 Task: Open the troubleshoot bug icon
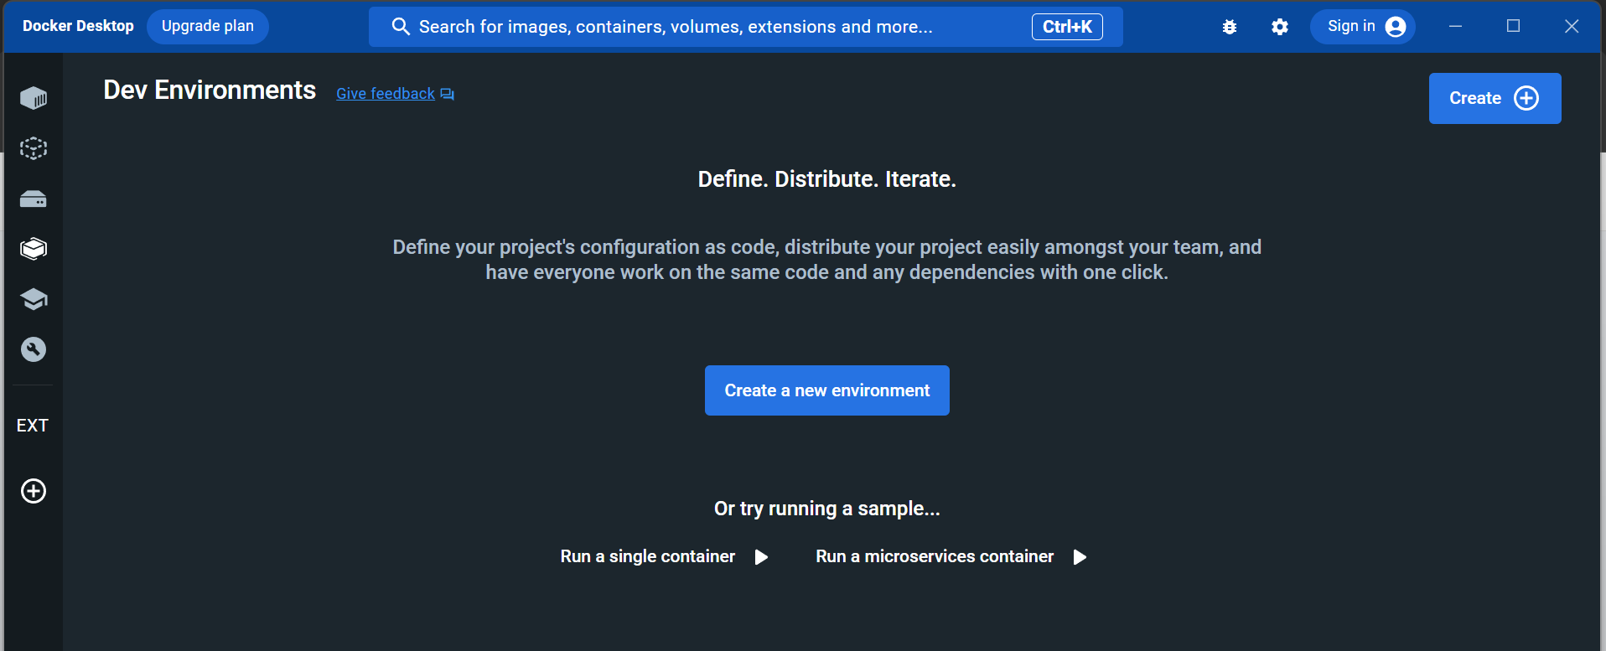click(1230, 27)
